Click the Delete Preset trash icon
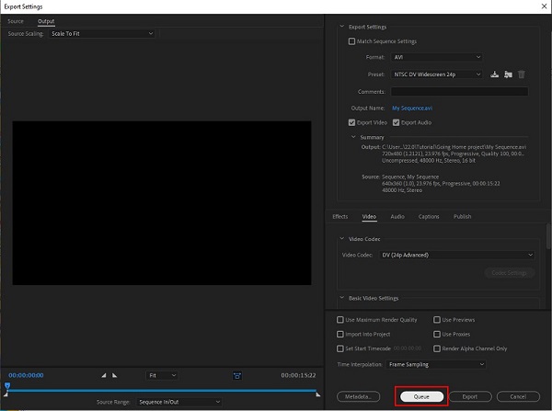This screenshot has height=411, width=552. pyautogui.click(x=522, y=74)
